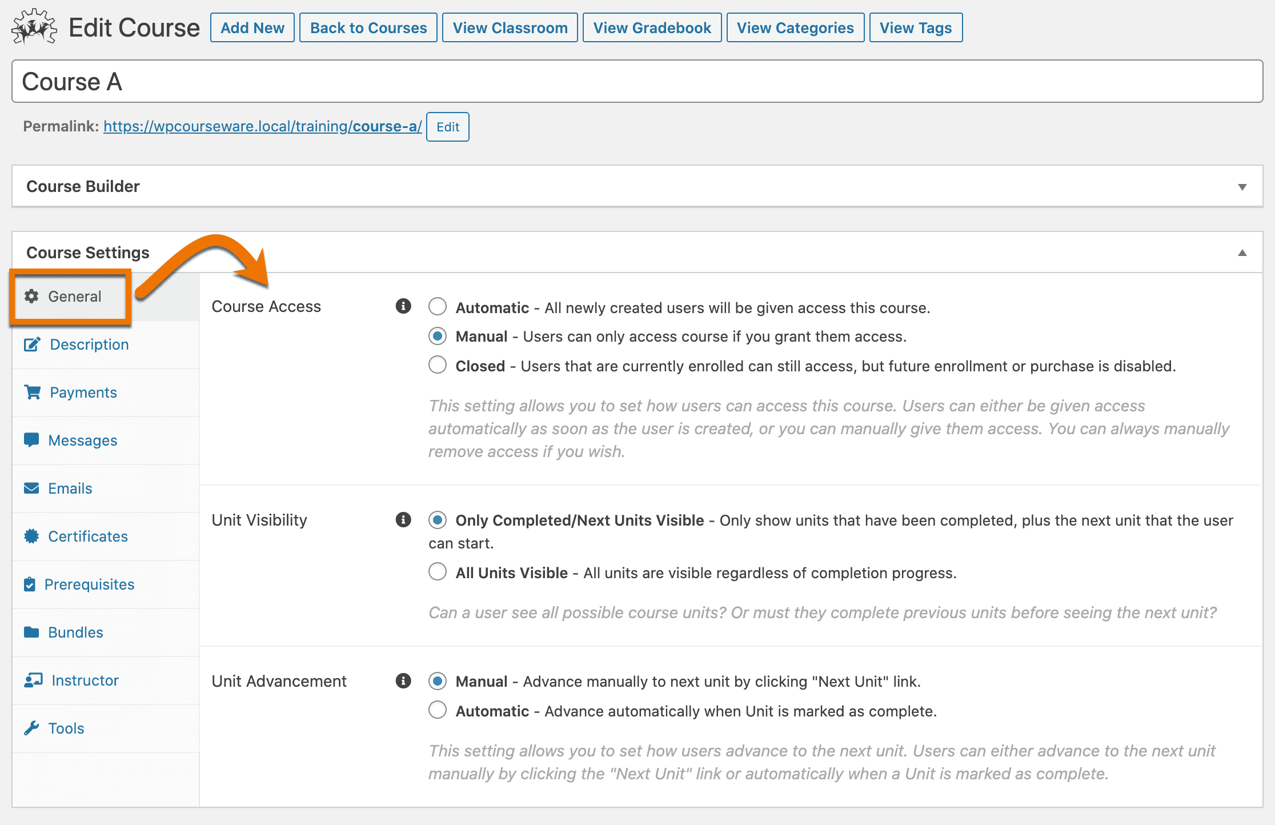
Task: Click View Tags button
Action: pyautogui.click(x=916, y=27)
